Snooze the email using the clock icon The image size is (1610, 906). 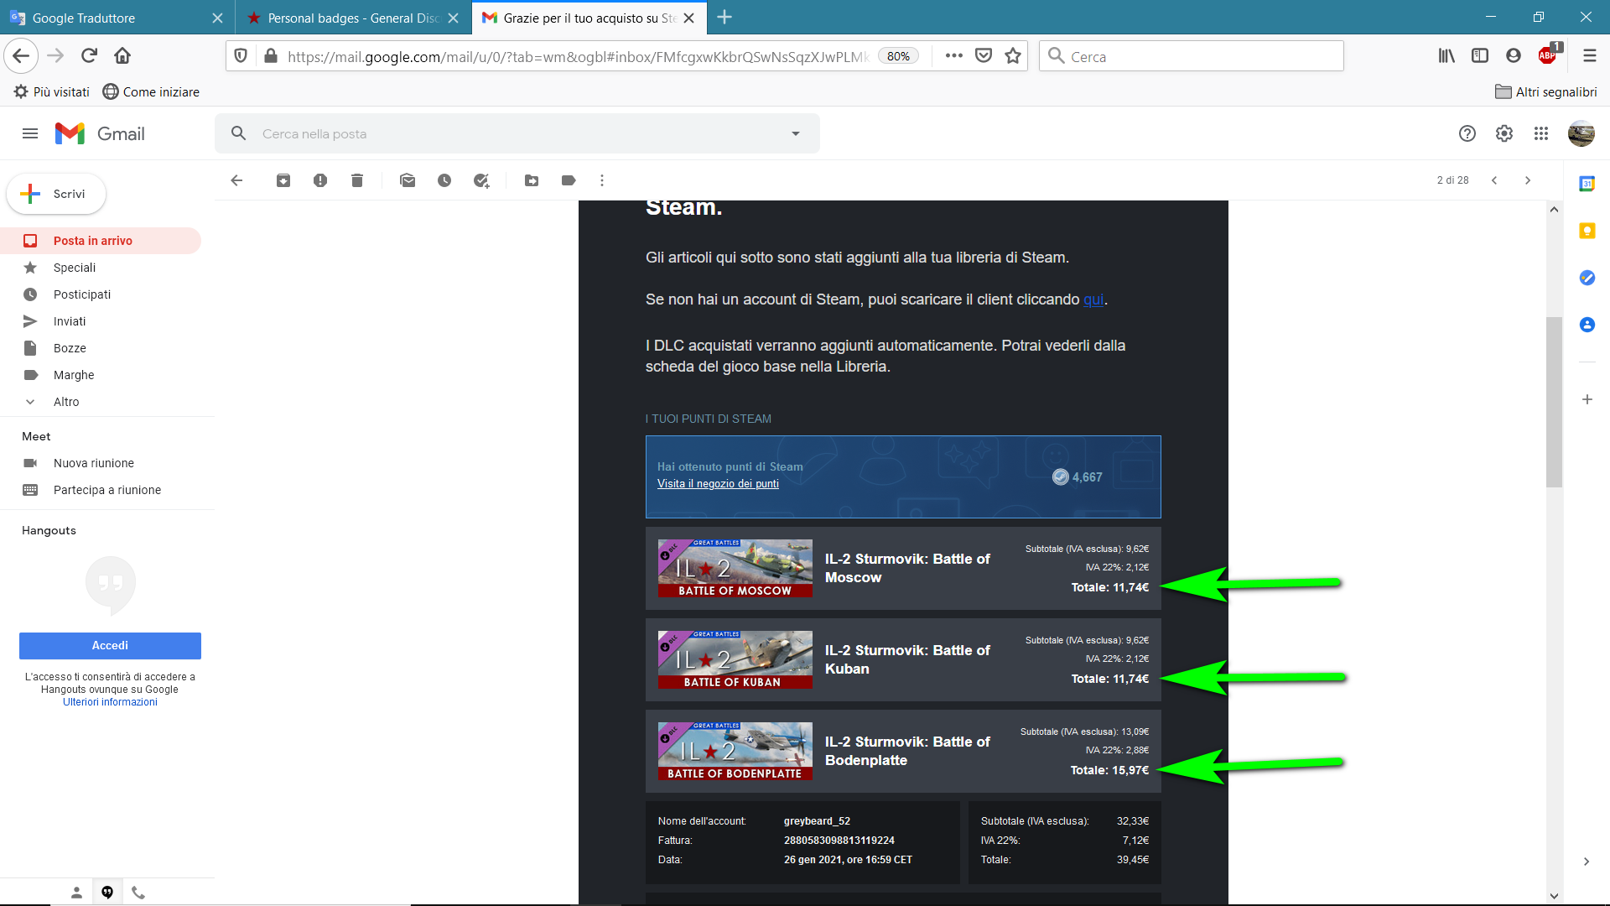444,180
